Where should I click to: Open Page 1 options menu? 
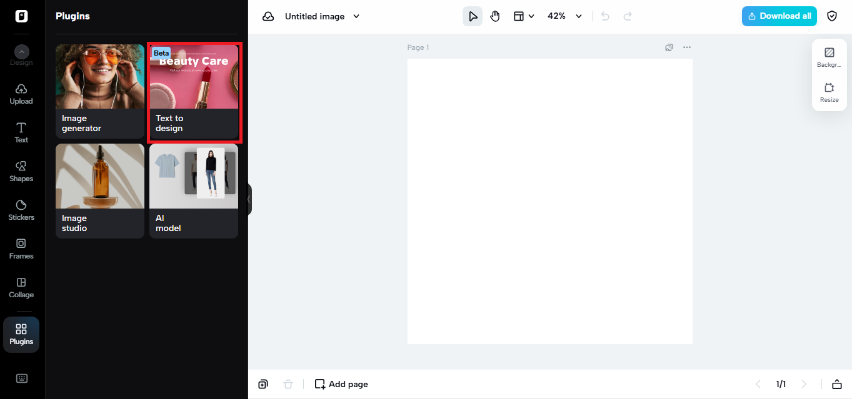tap(686, 47)
